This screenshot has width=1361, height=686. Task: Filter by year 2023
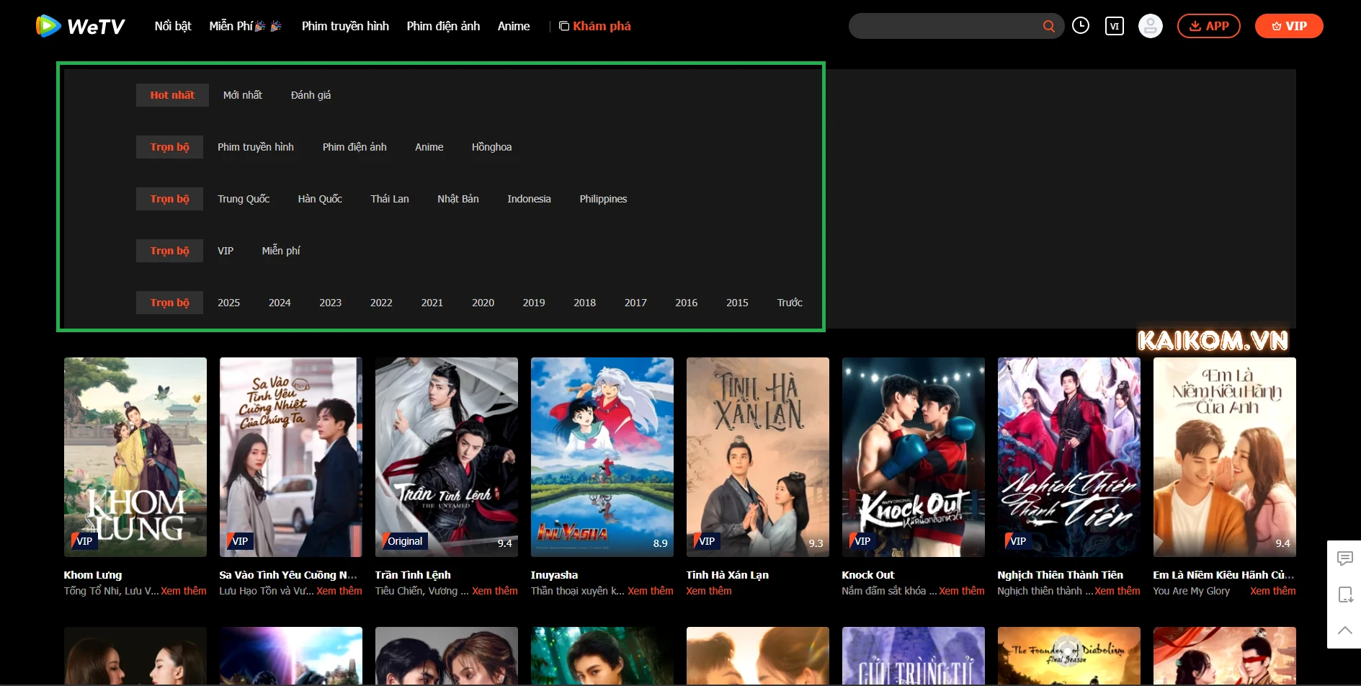pyautogui.click(x=330, y=303)
